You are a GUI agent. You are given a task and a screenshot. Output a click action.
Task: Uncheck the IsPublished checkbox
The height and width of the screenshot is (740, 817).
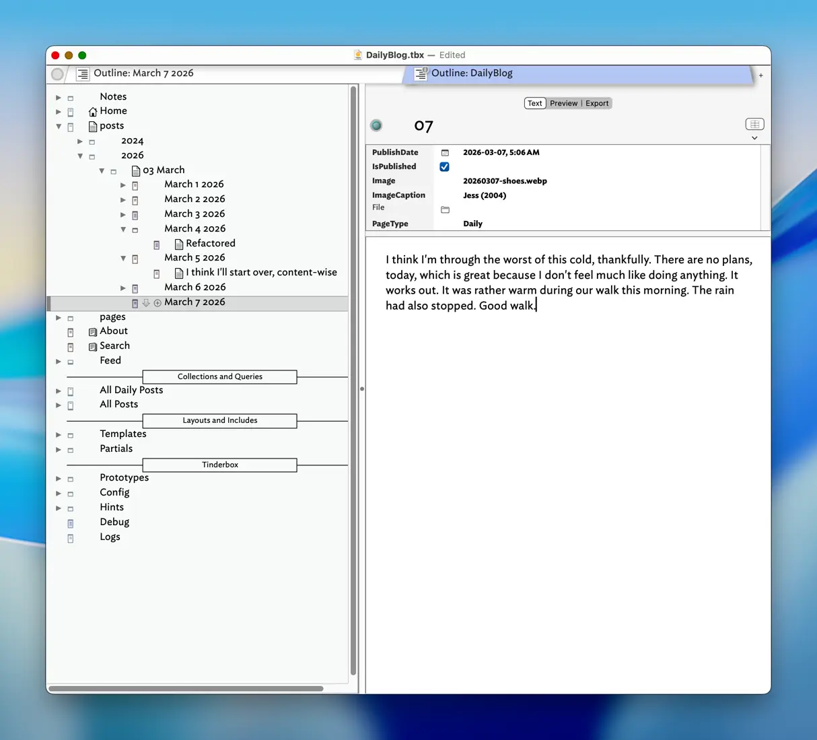coord(444,166)
